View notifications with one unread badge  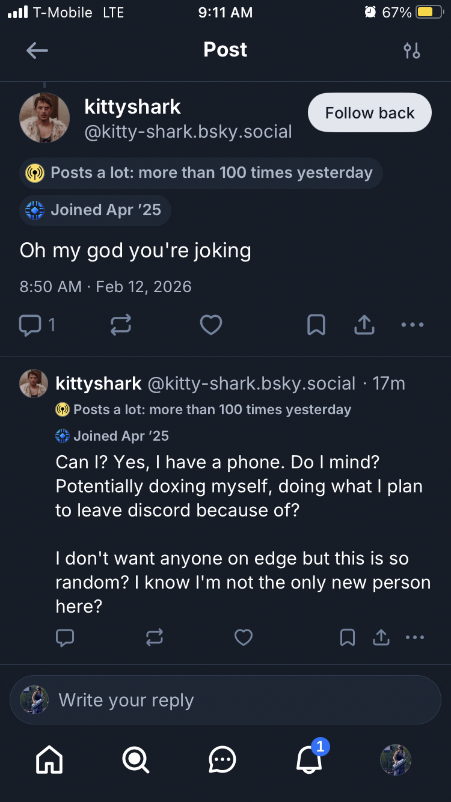tap(310, 760)
